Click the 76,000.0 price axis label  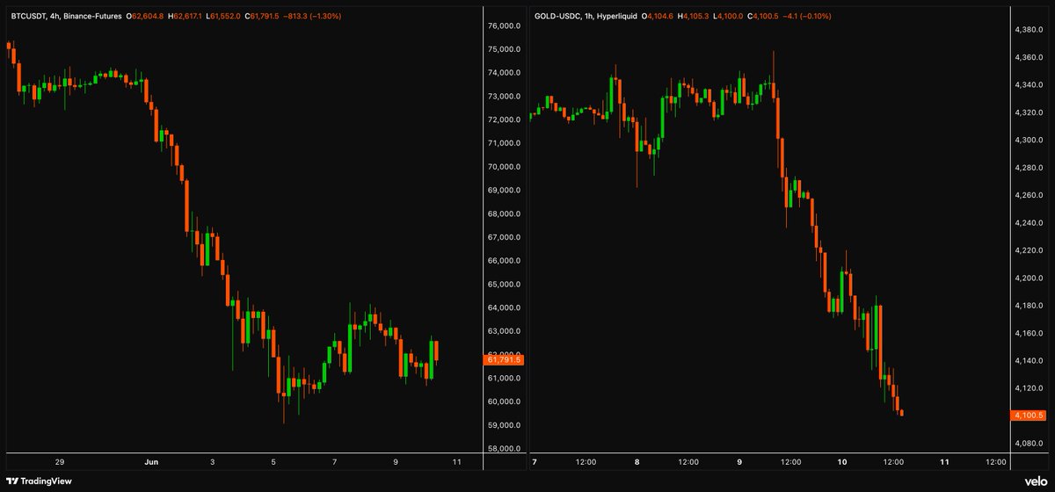[504, 26]
